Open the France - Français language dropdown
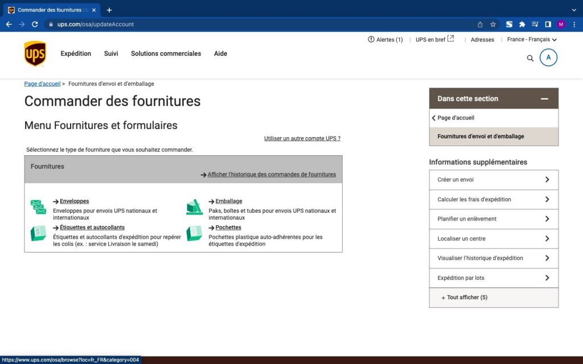This screenshot has width=583, height=364. pos(532,39)
